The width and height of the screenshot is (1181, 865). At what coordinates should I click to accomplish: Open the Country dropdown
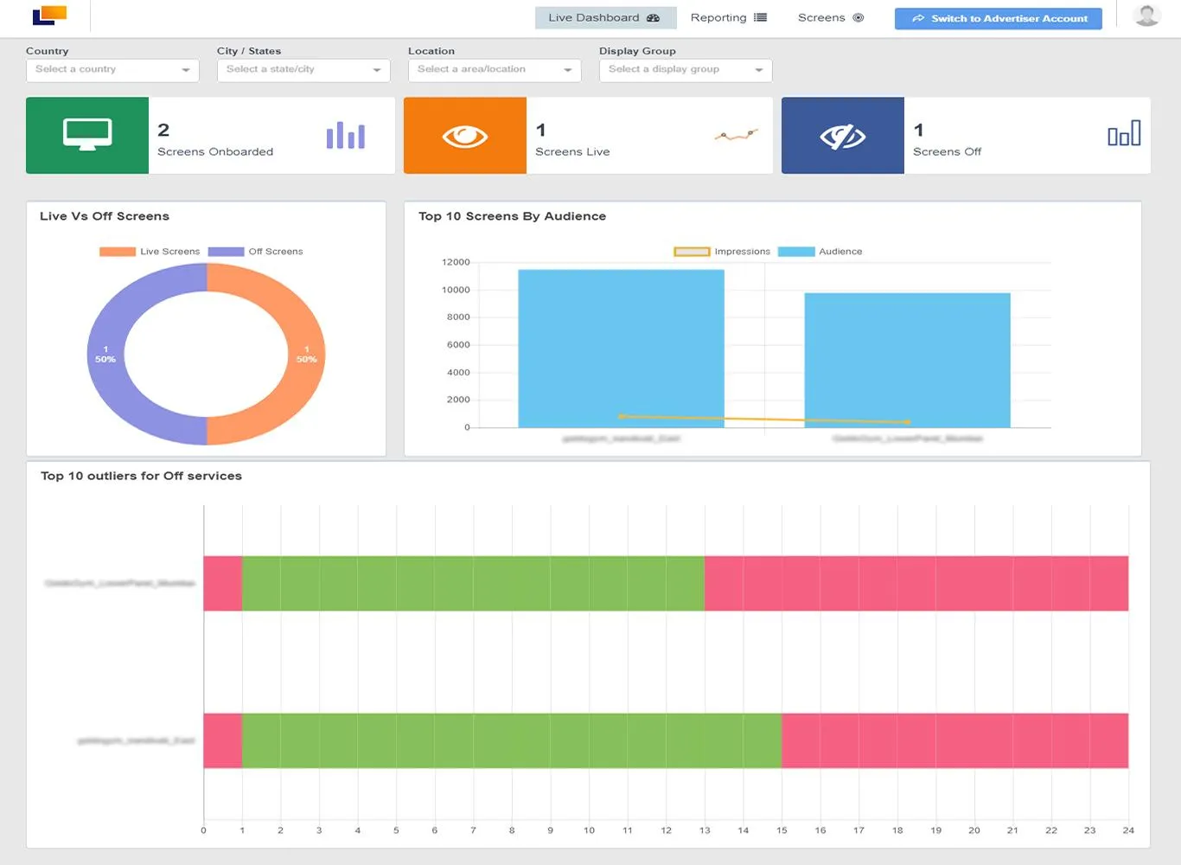112,70
